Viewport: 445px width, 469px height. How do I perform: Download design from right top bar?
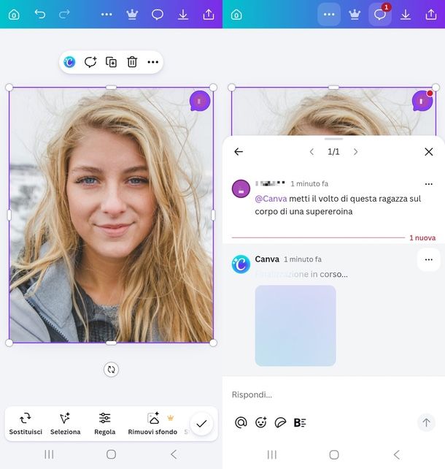(x=406, y=15)
